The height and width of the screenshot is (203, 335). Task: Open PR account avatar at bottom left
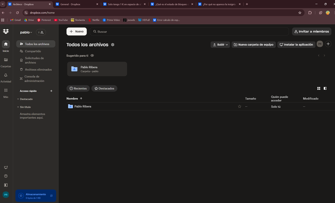point(6,195)
